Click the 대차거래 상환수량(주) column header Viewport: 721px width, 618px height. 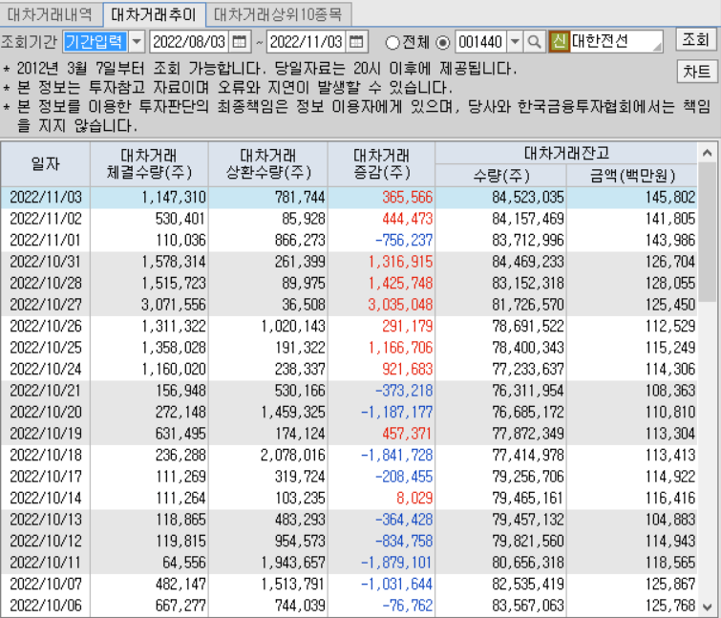coord(268,164)
